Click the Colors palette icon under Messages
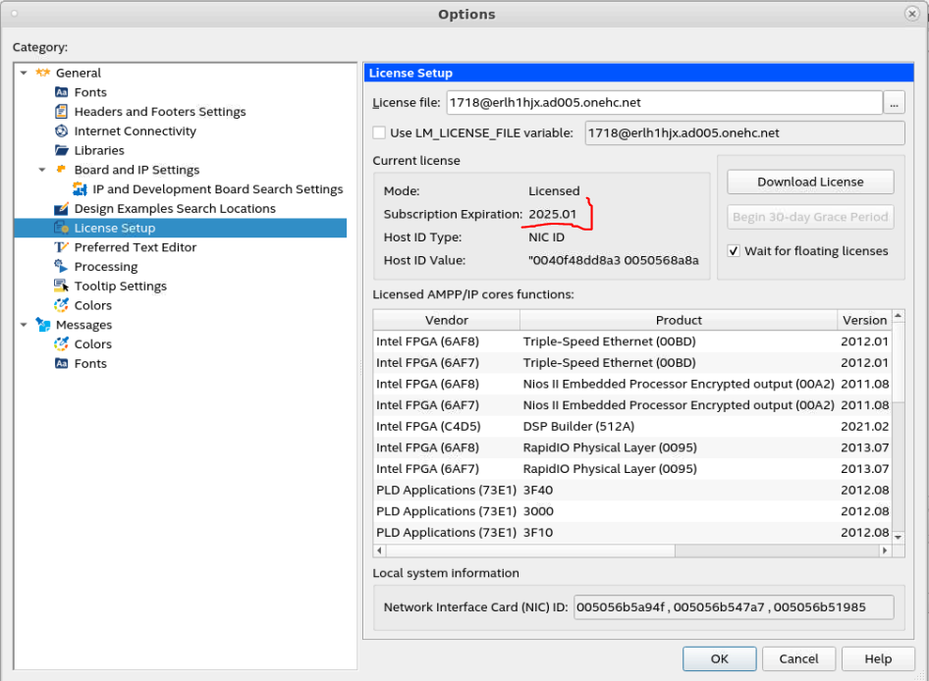The width and height of the screenshot is (929, 681). pos(62,344)
